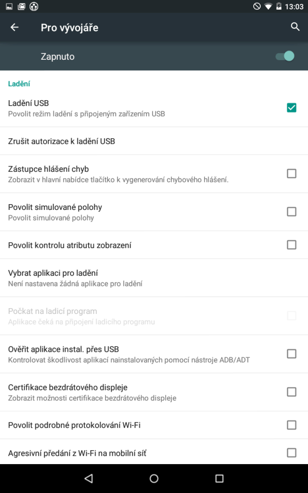Viewport: 308px width, 493px height.
Task: Tap the Android back navigation button
Action: (89, 478)
